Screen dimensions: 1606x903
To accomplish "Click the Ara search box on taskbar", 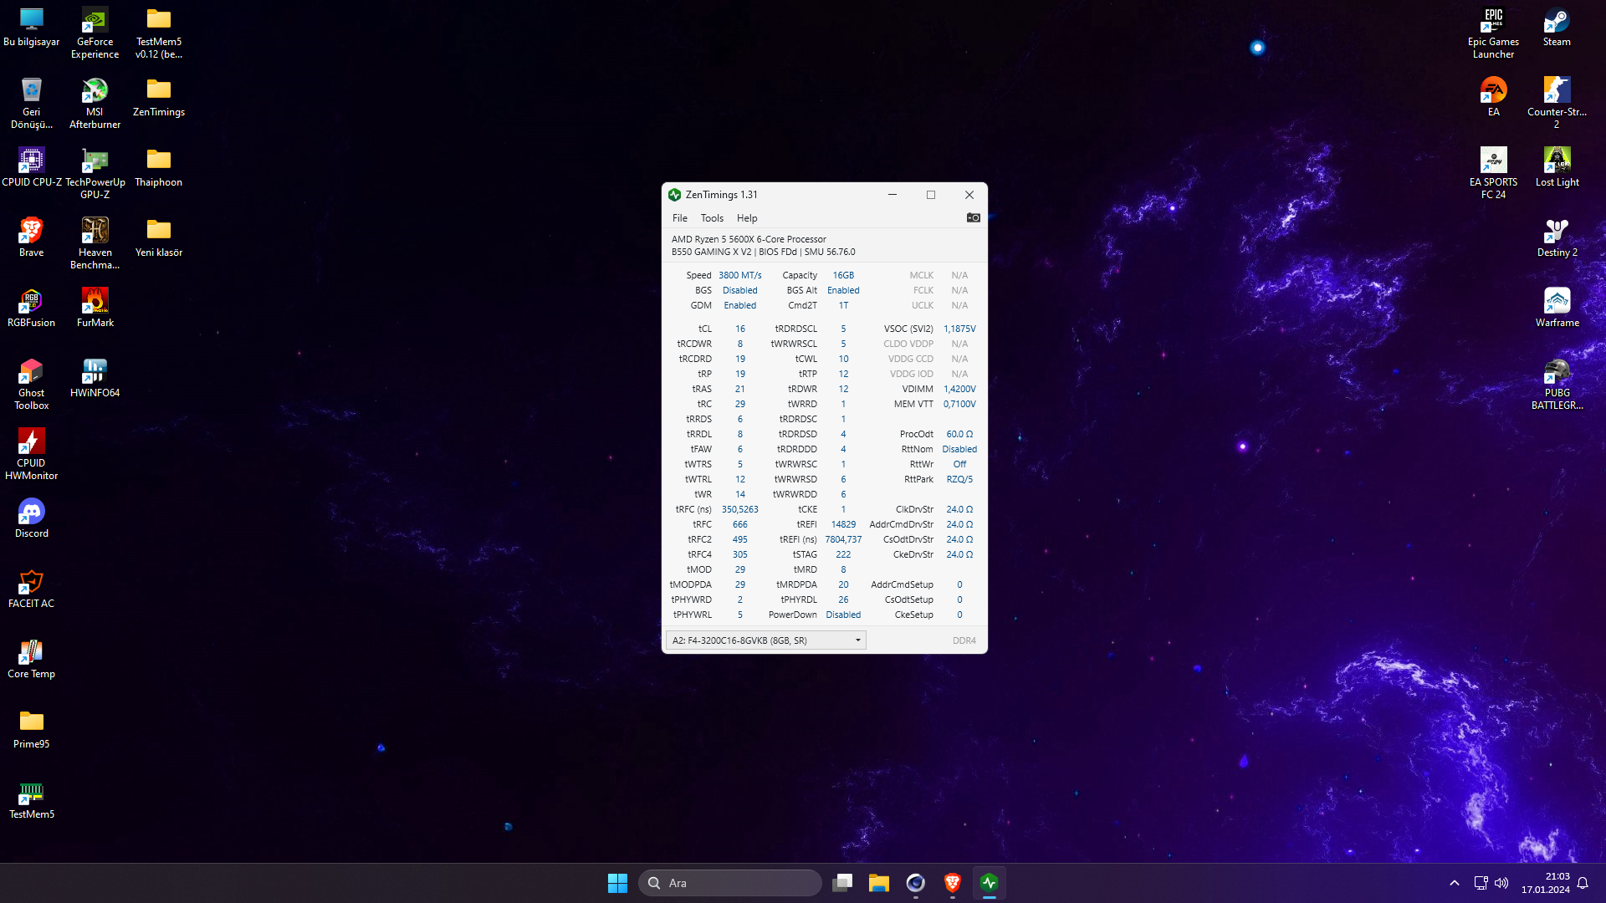I will click(729, 883).
